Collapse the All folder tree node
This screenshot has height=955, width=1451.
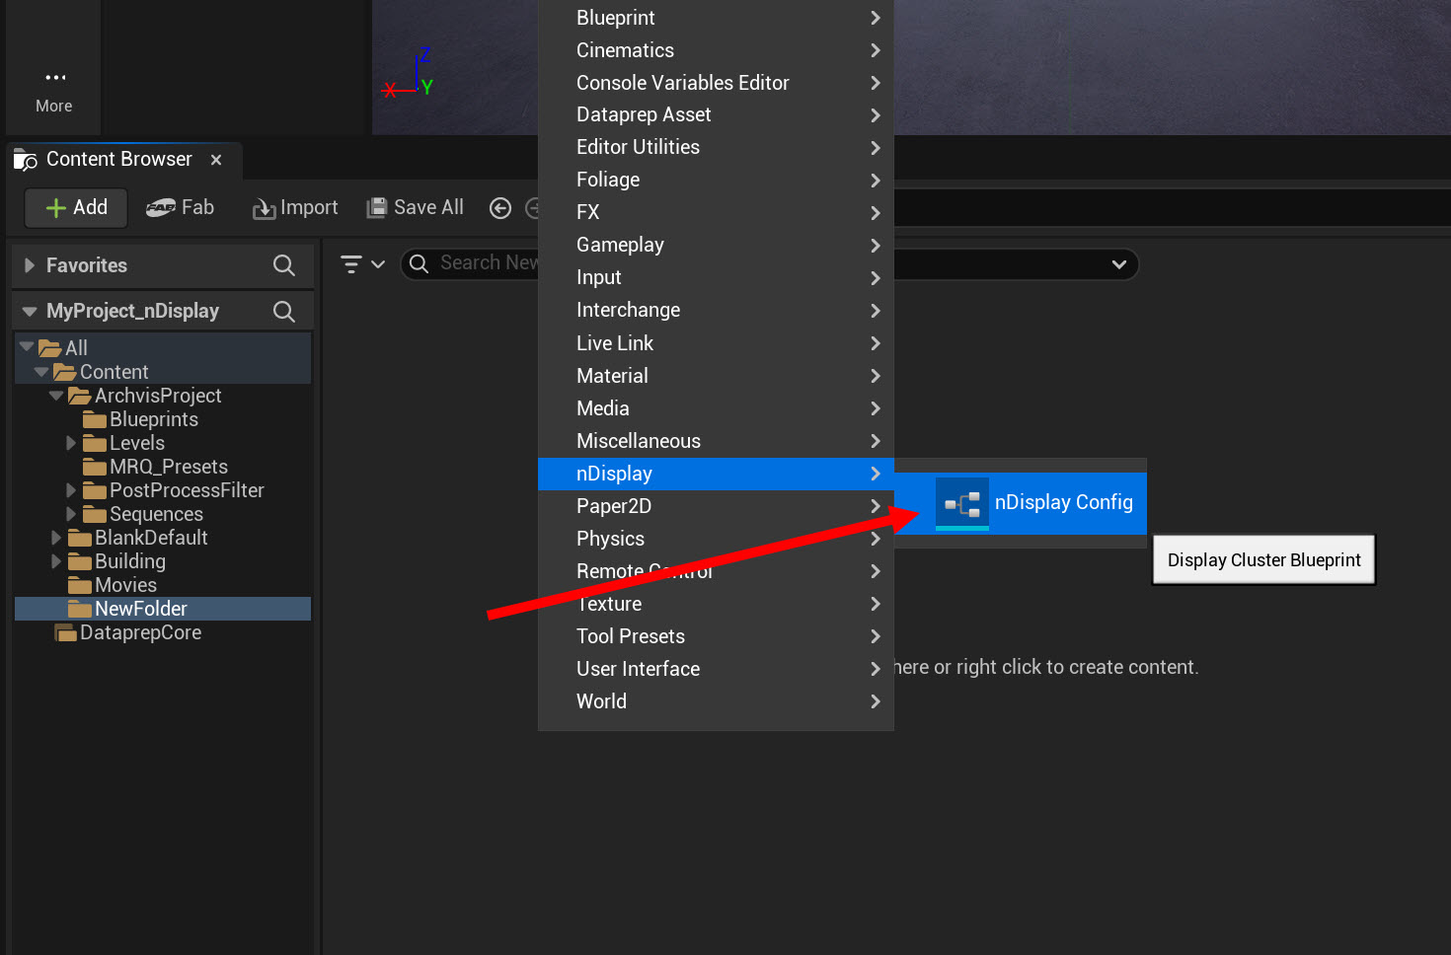click(x=27, y=347)
